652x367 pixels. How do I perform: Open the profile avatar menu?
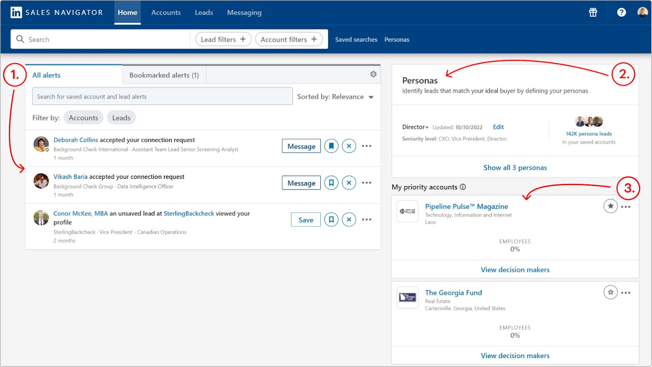(x=643, y=12)
